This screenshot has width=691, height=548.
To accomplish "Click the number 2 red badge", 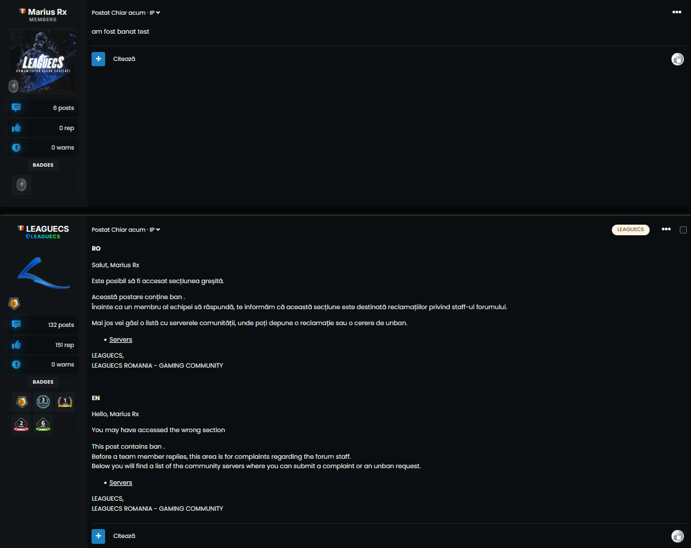I will (22, 424).
